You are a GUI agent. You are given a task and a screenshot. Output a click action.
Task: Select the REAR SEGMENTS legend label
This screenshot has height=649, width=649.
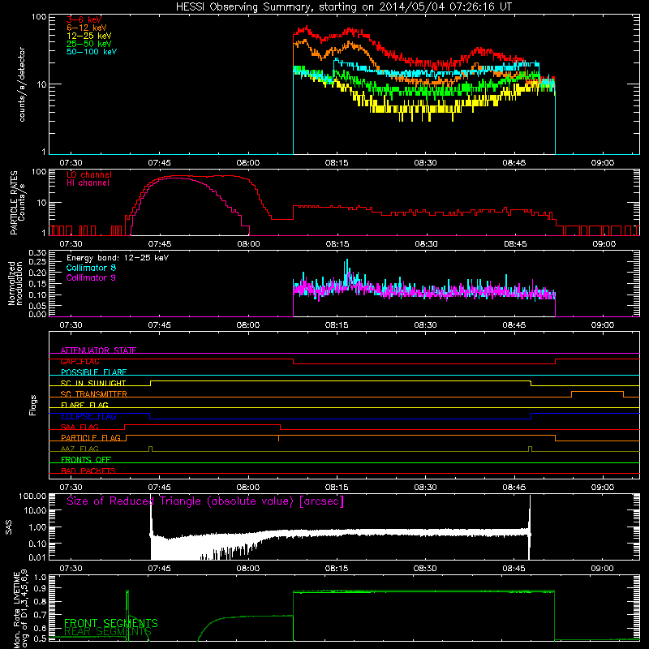pos(108,632)
